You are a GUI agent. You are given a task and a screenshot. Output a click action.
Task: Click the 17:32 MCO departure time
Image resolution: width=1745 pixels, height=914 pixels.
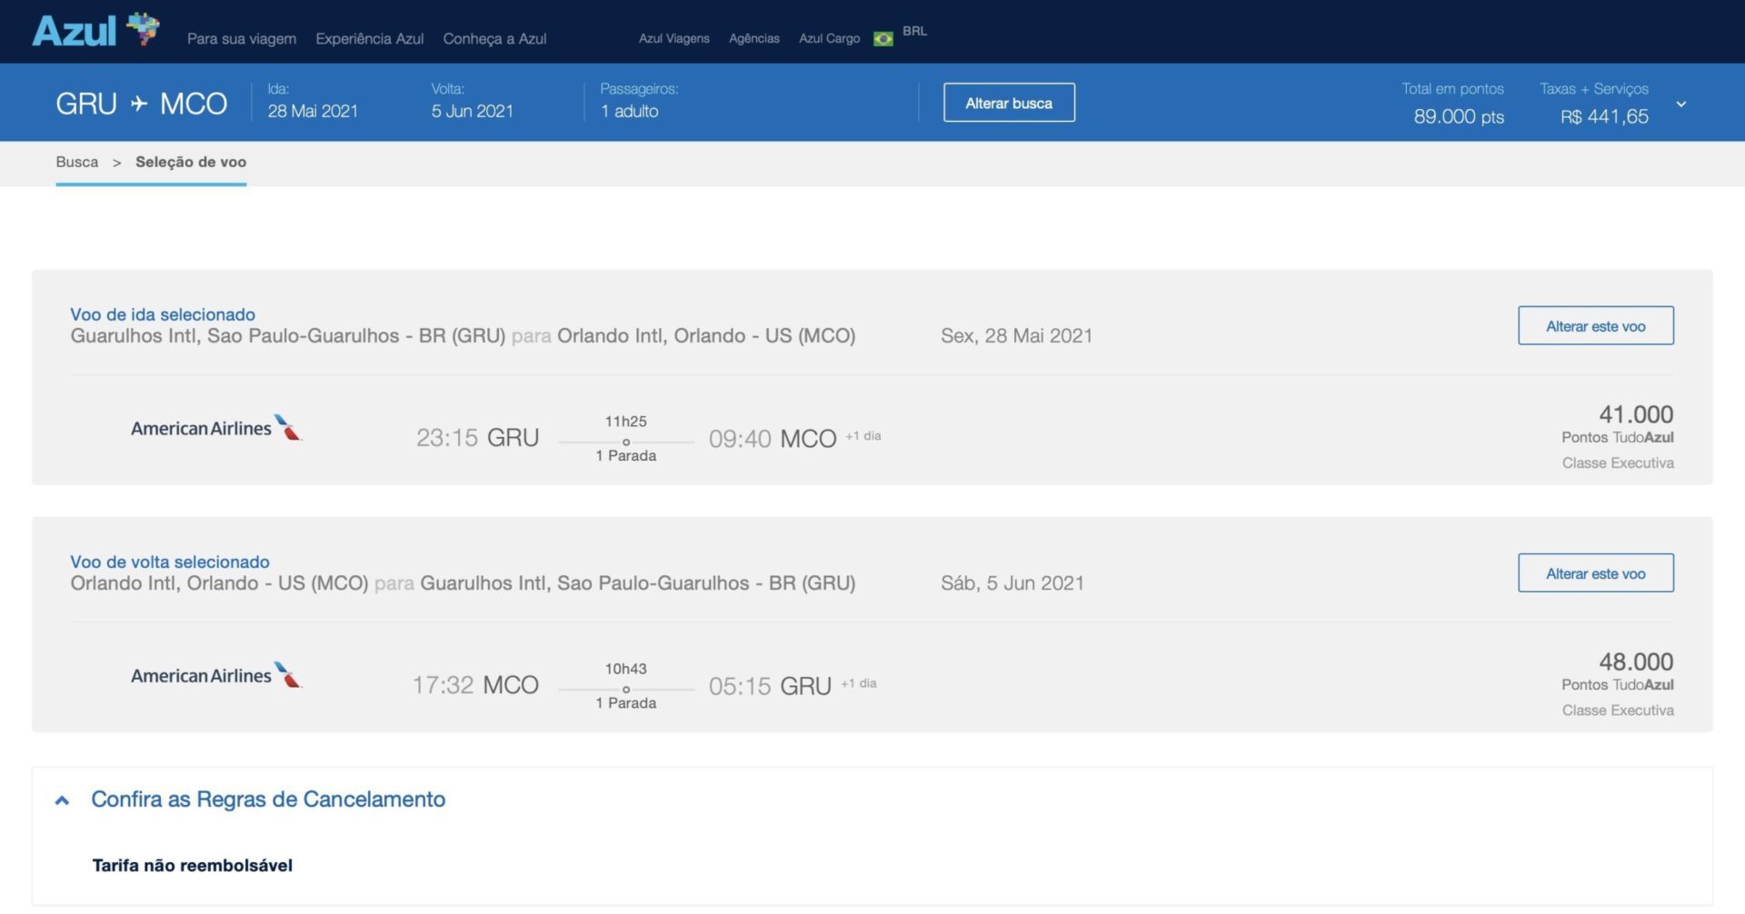tap(475, 685)
